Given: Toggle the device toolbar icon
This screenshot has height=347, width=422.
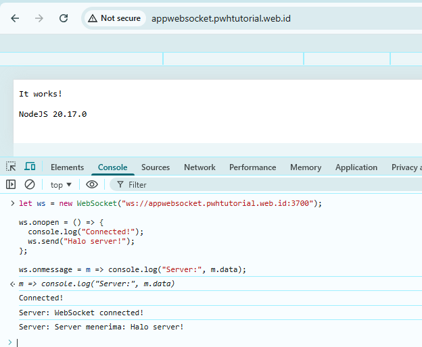Looking at the screenshot, I should (30, 167).
